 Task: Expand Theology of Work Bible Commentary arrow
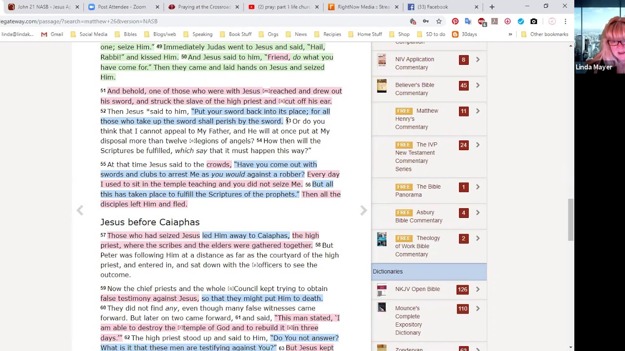coord(478,238)
